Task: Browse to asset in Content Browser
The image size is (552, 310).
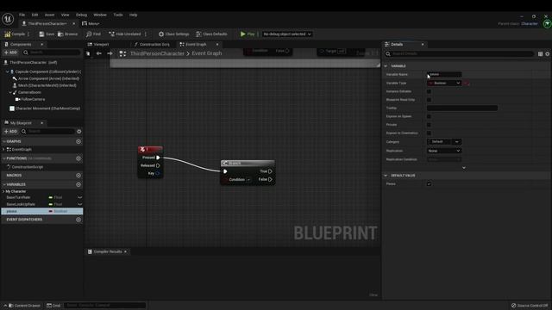Action: pos(67,34)
